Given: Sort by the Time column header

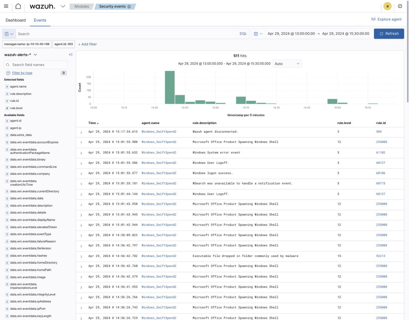Looking at the screenshot, I should (x=93, y=123).
